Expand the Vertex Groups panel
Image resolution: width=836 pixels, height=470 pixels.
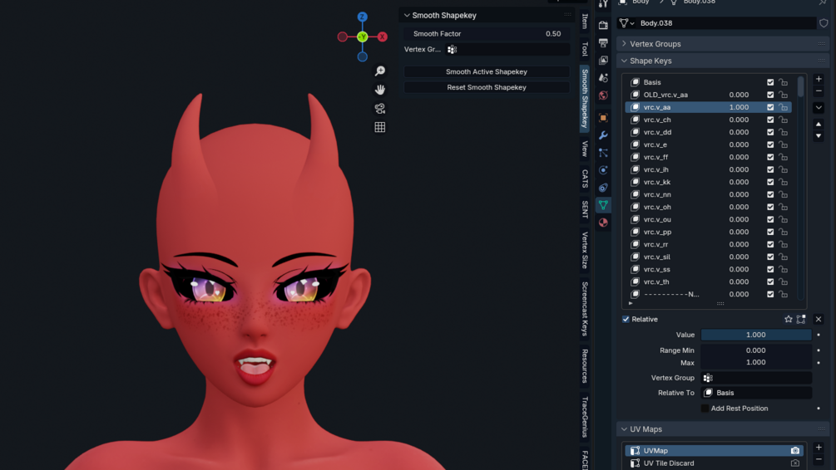tap(624, 44)
